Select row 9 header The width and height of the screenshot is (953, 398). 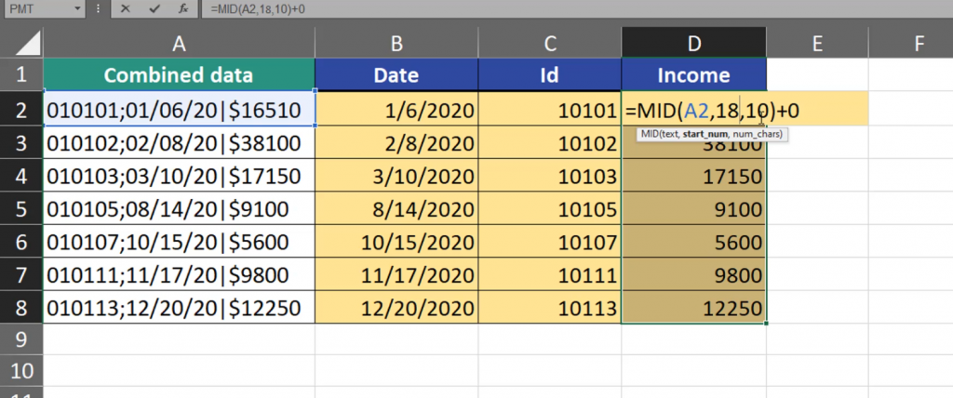[x=21, y=340]
